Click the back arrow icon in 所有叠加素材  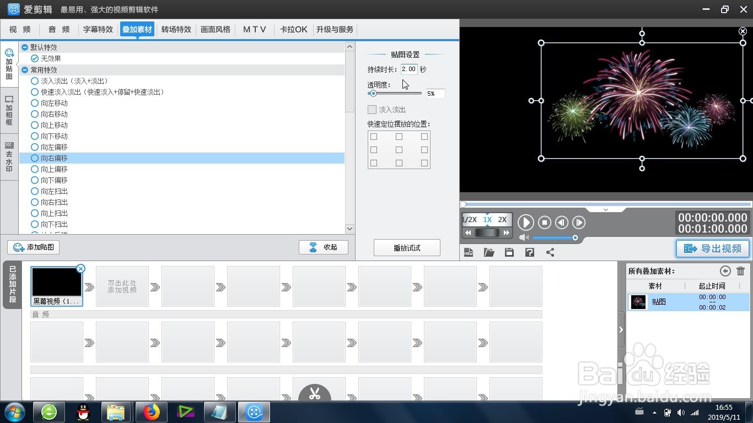click(x=725, y=271)
